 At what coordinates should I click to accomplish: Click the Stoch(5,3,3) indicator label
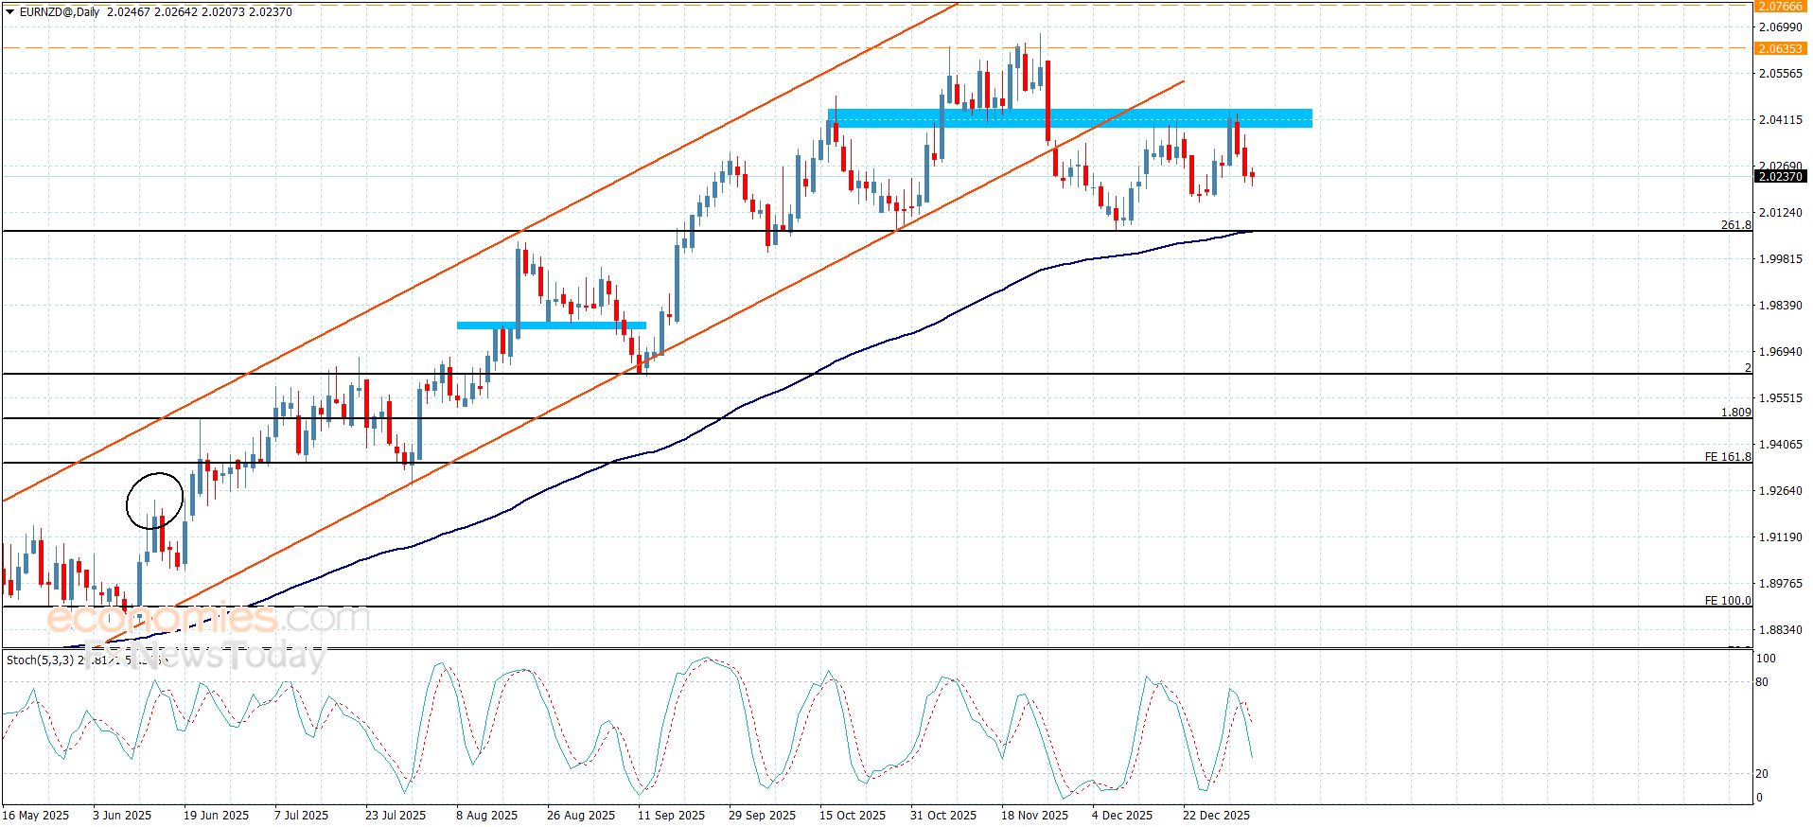pos(40,660)
